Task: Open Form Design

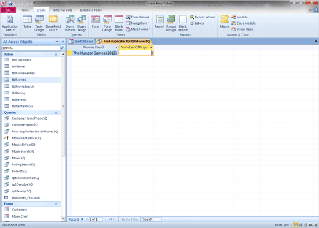Action: pos(107,23)
